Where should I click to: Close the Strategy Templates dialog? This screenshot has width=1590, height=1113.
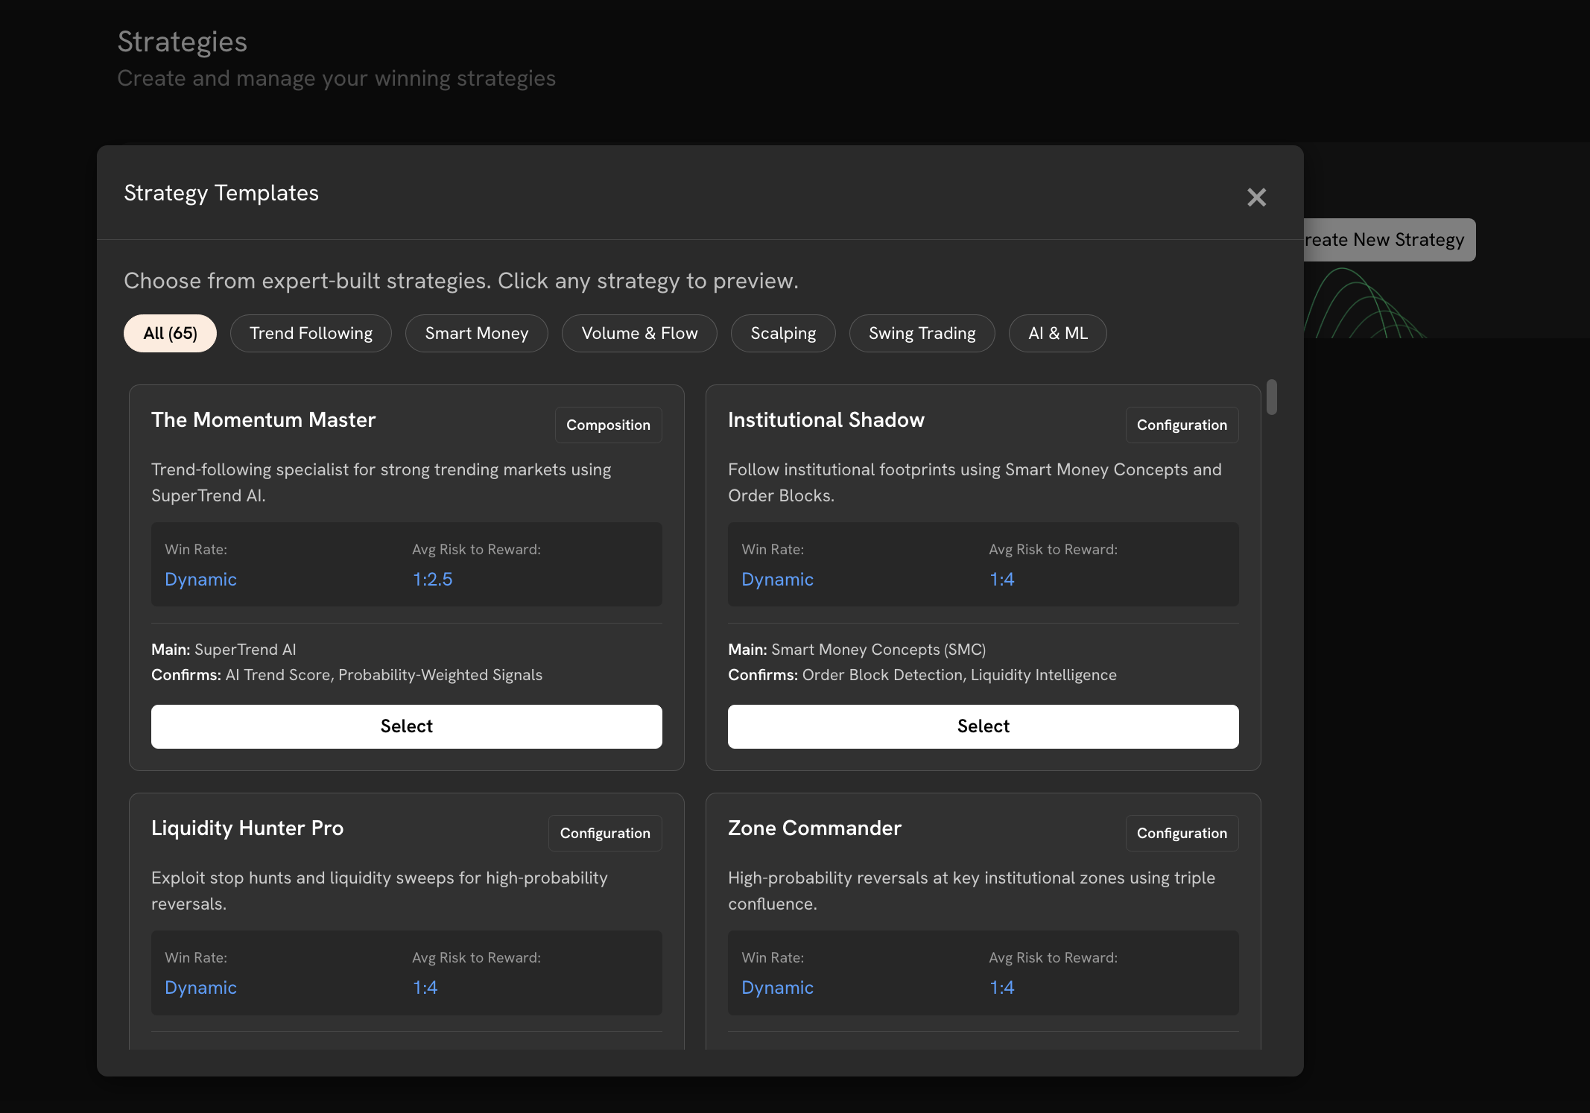point(1256,197)
